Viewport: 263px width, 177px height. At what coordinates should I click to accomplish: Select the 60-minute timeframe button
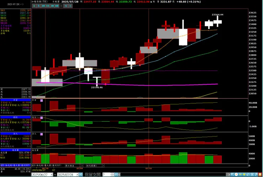point(57,6)
